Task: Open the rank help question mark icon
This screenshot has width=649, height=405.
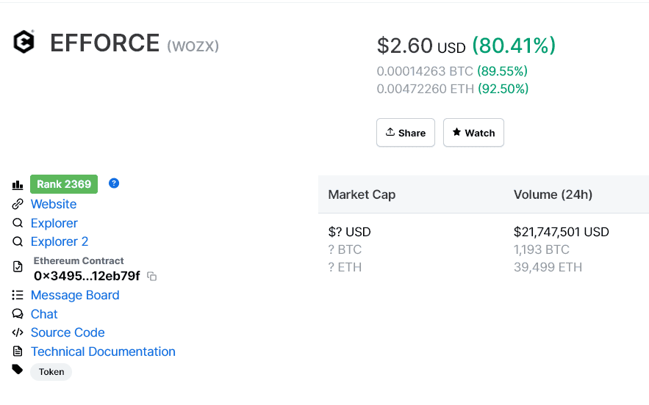Action: coord(114,183)
